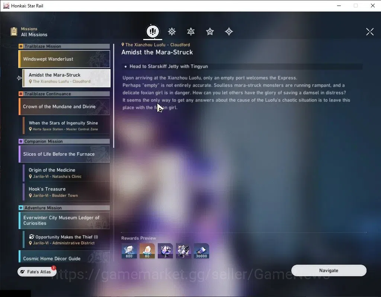This screenshot has height=297, width=381.
Task: Collapse the Windswept Wanderlust mission group
Action: (64, 59)
